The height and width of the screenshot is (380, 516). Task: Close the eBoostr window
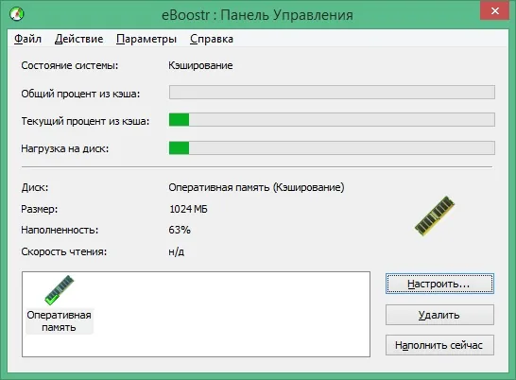click(495, 11)
